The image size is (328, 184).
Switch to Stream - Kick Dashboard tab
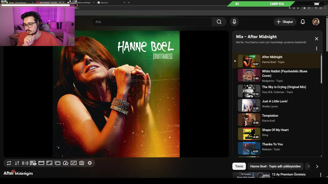(20, 3)
